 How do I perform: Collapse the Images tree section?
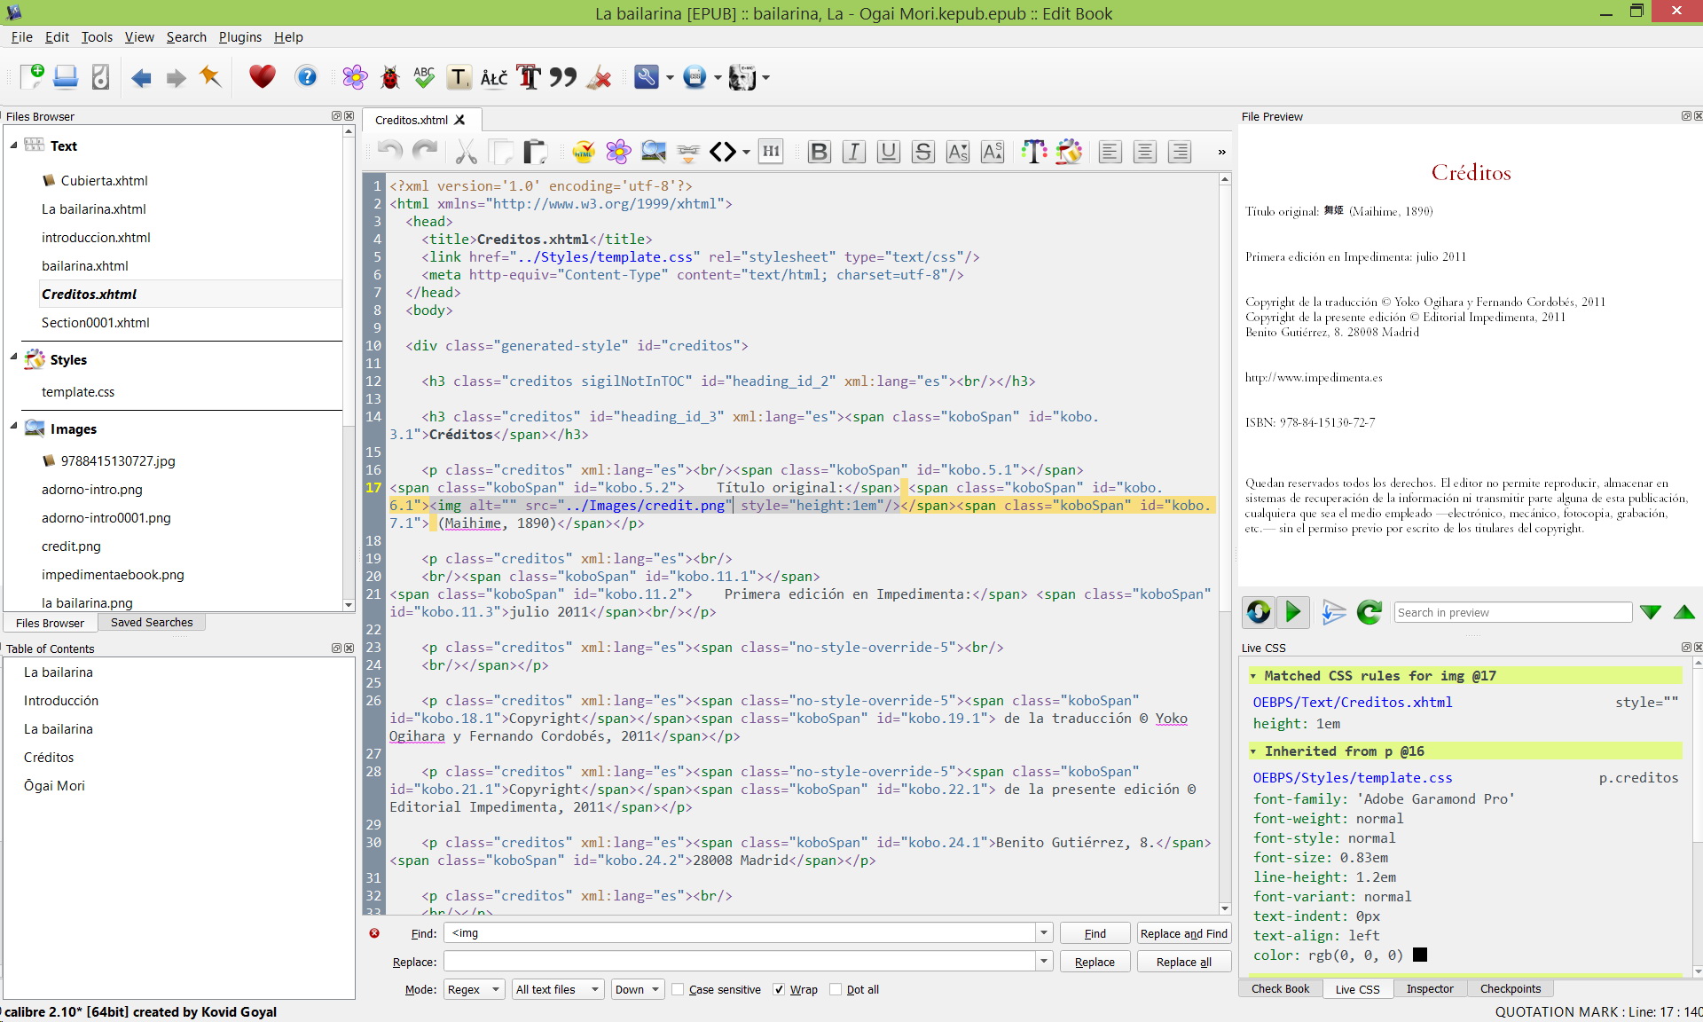[x=14, y=427]
